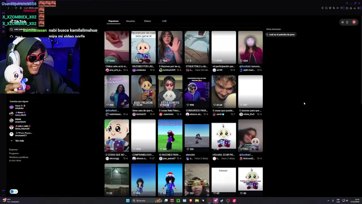Open 'CONSURSOS PARA' video with 990 likes
The width and height of the screenshot is (362, 204).
(x=197, y=92)
